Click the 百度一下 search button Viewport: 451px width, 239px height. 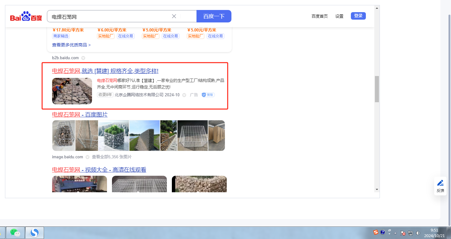[214, 16]
